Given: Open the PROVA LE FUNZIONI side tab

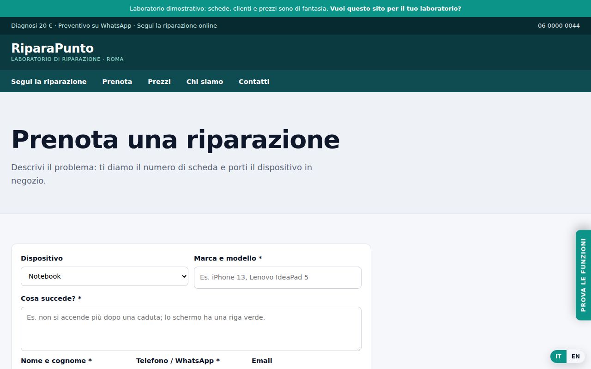Looking at the screenshot, I should (583, 275).
